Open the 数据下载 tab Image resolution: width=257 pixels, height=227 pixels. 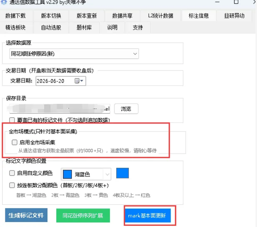click(x=15, y=16)
